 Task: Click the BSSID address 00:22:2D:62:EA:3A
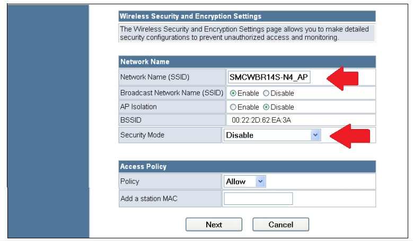(261, 120)
